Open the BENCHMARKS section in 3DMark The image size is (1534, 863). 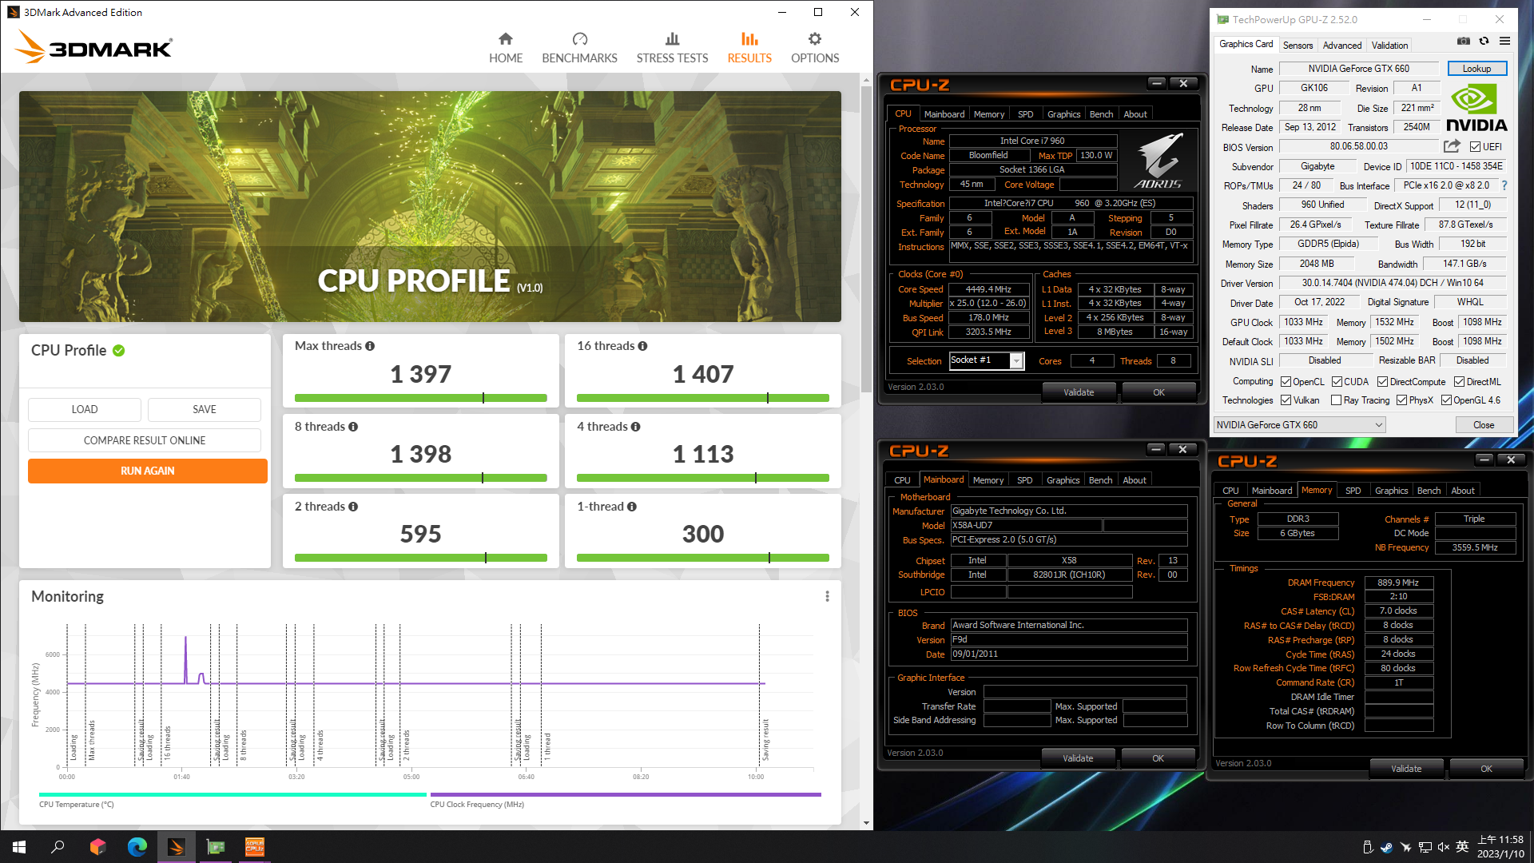click(x=579, y=48)
